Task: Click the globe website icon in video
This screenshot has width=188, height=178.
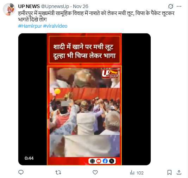Action: (x=92, y=161)
